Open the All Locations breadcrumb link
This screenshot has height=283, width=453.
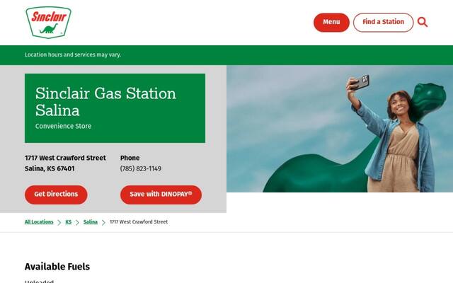pyautogui.click(x=39, y=221)
